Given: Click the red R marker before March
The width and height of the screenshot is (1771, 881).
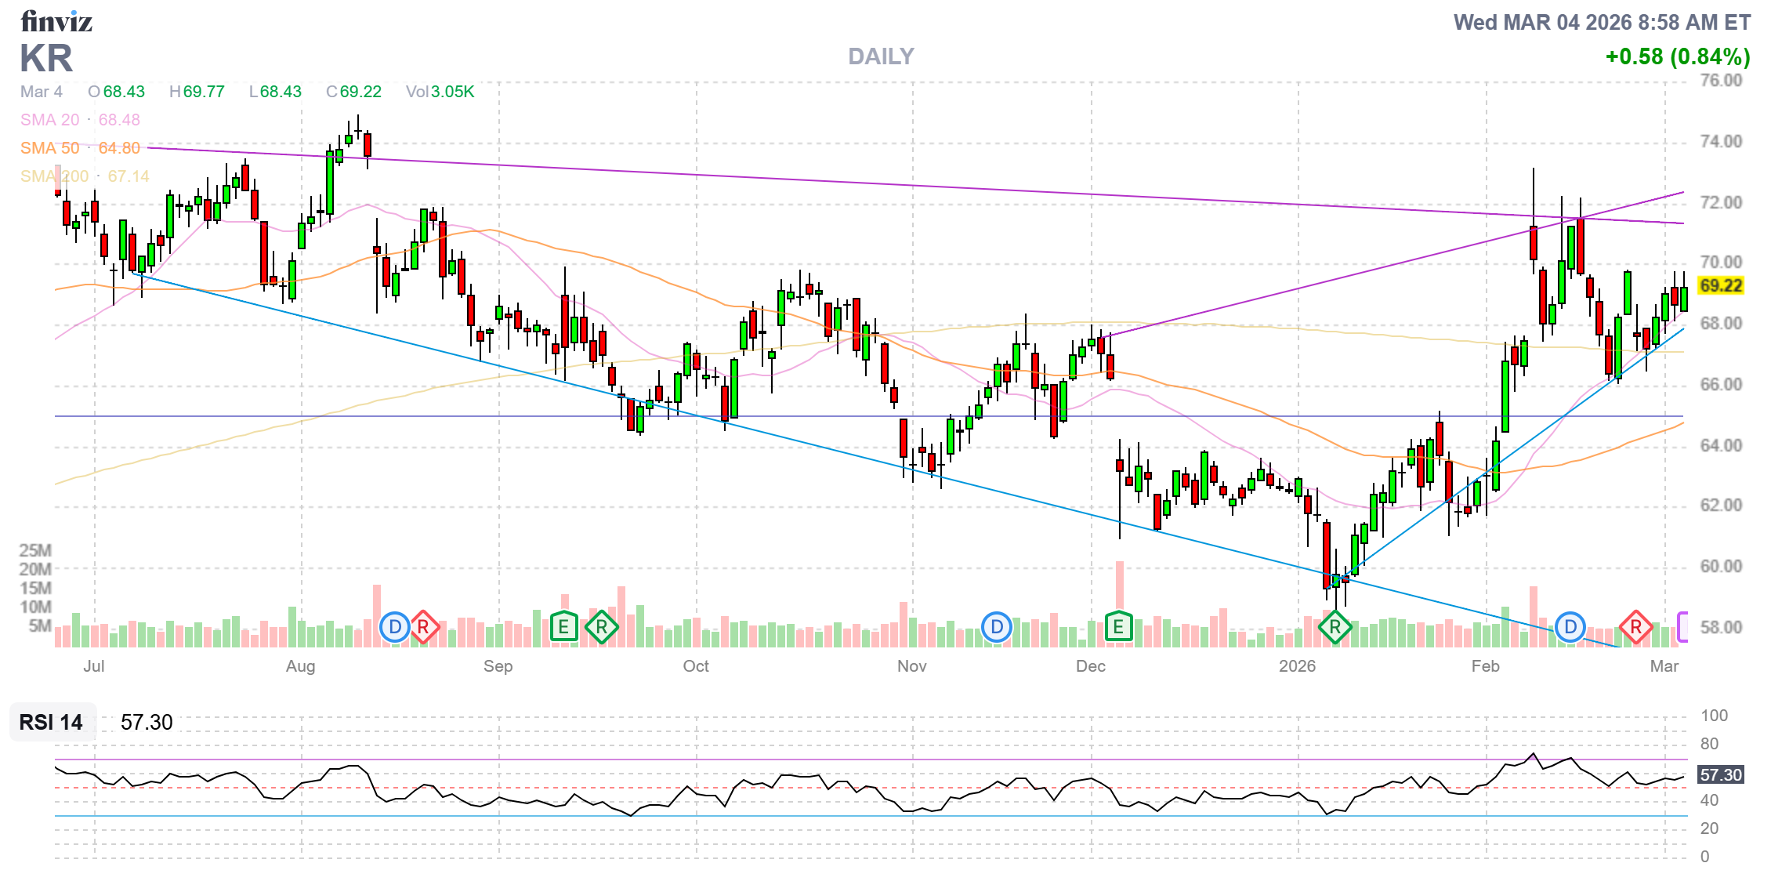Looking at the screenshot, I should click(1635, 627).
